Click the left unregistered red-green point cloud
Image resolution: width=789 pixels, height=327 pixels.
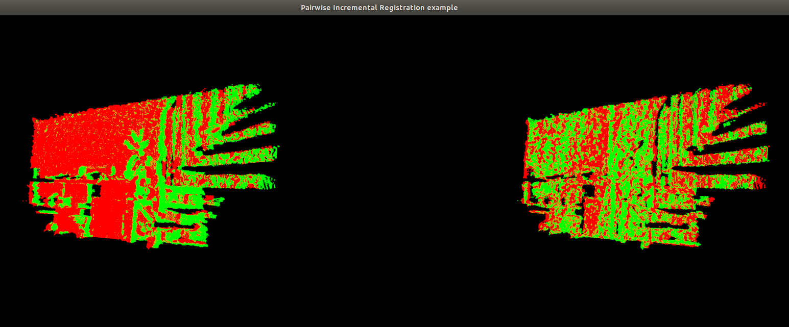tap(151, 167)
